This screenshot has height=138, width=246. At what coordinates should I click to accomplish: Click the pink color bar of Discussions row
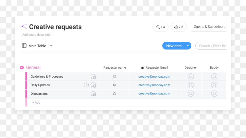coord(26,94)
